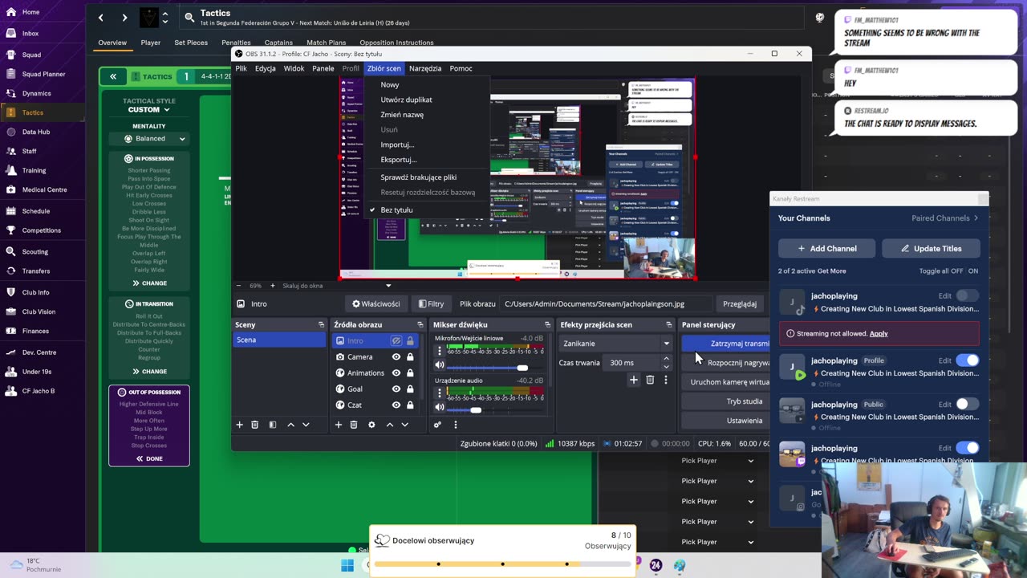Hide the Animations source
The height and width of the screenshot is (578, 1027).
[396, 372]
